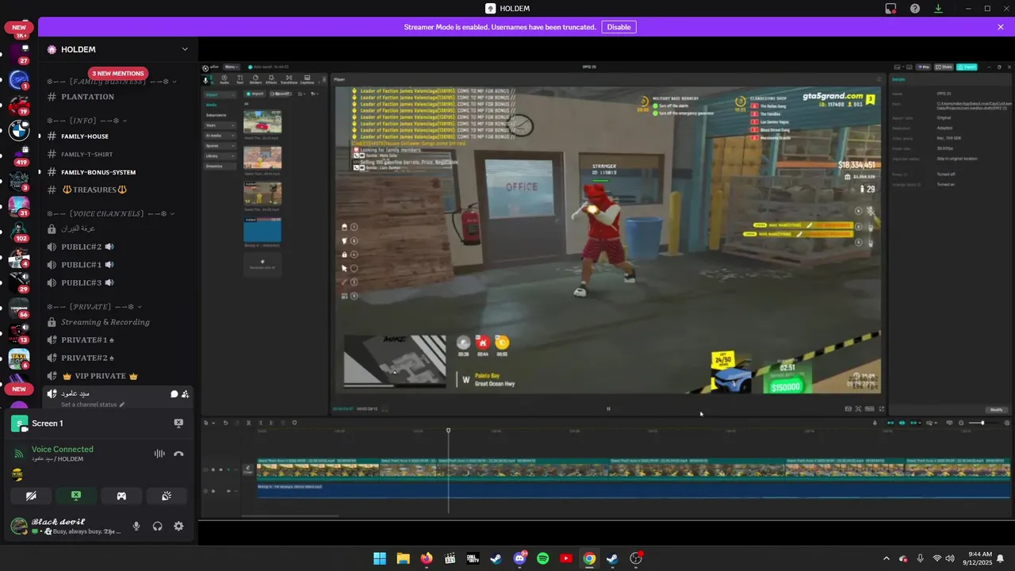Expand the Library section
Image resolution: width=1015 pixels, height=571 pixels.
click(x=220, y=156)
